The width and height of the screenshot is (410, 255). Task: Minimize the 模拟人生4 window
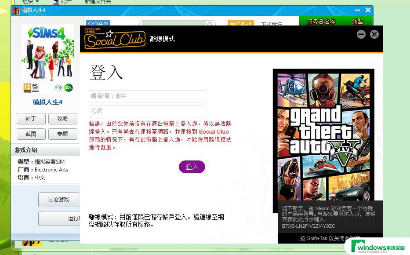pyautogui.click(x=357, y=10)
